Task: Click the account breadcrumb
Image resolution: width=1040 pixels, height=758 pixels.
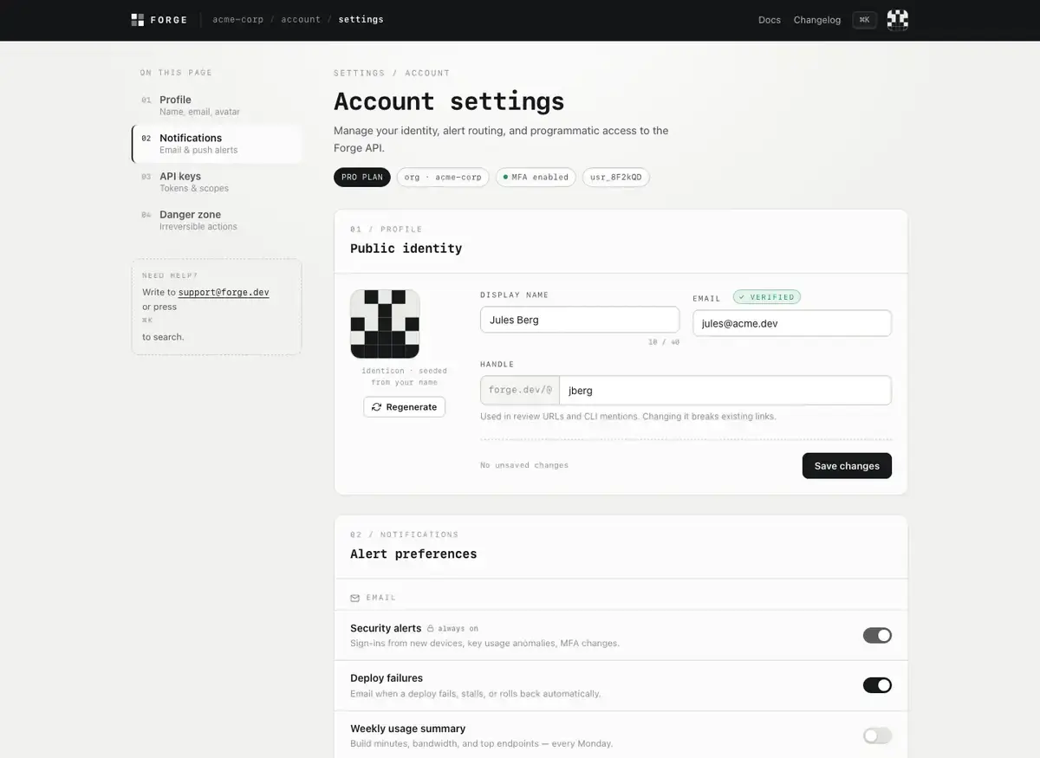Action: 301,19
